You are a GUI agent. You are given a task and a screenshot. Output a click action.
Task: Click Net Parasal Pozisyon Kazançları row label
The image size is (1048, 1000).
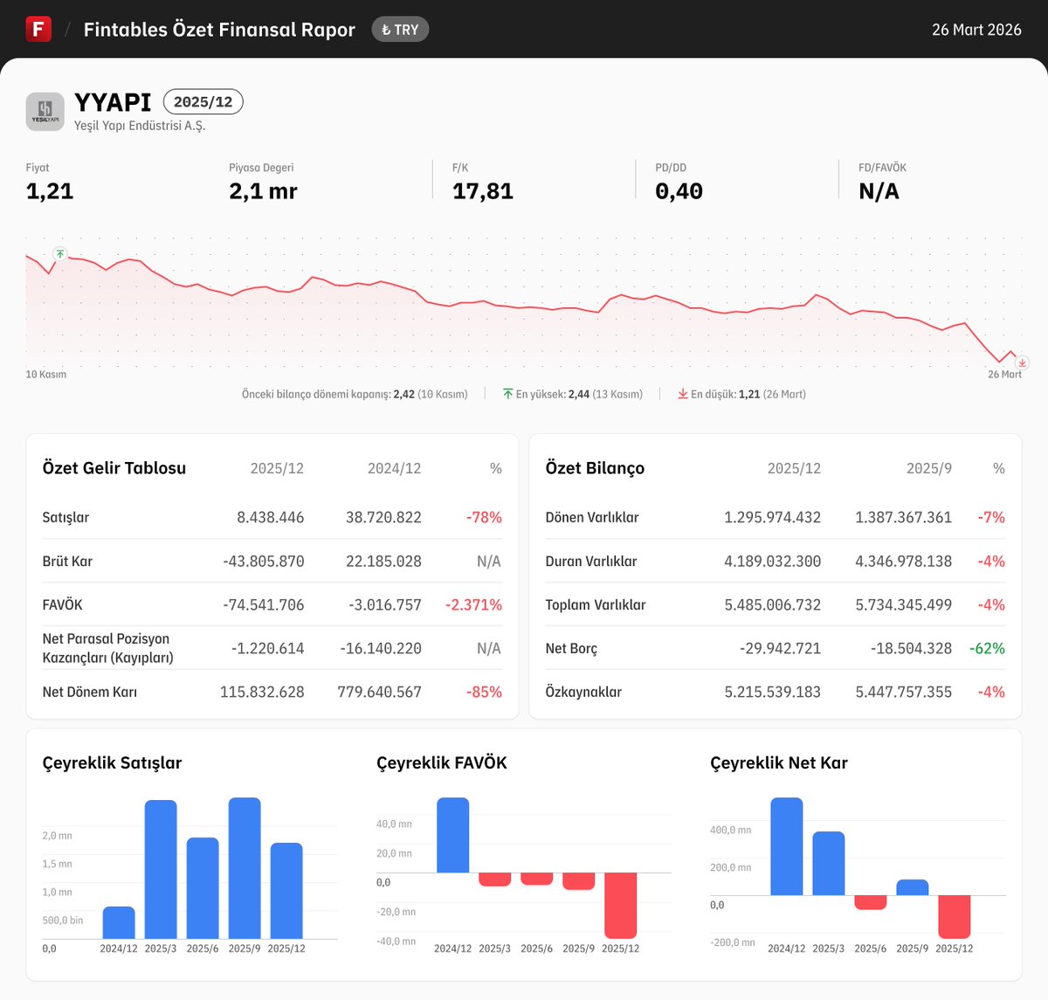coord(107,648)
